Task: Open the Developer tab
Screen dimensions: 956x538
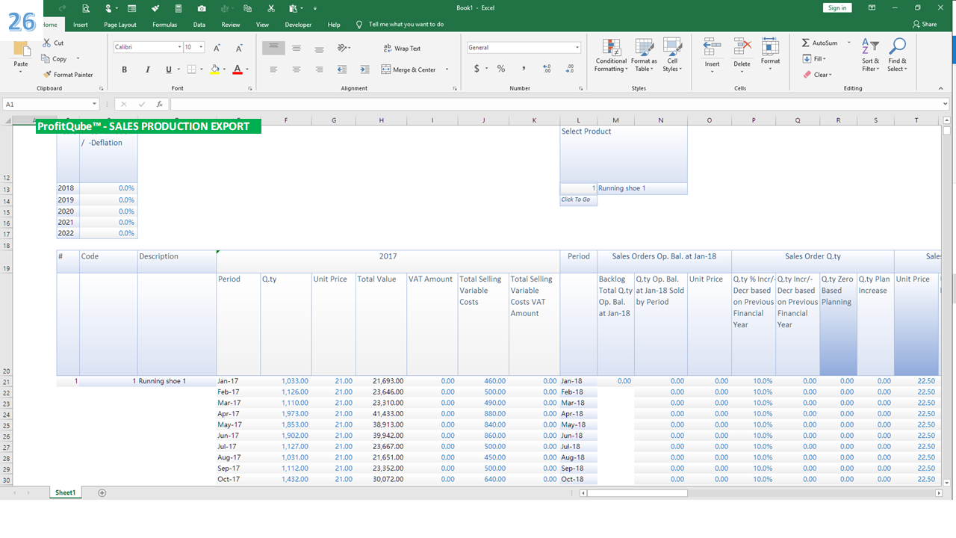Action: 298,25
